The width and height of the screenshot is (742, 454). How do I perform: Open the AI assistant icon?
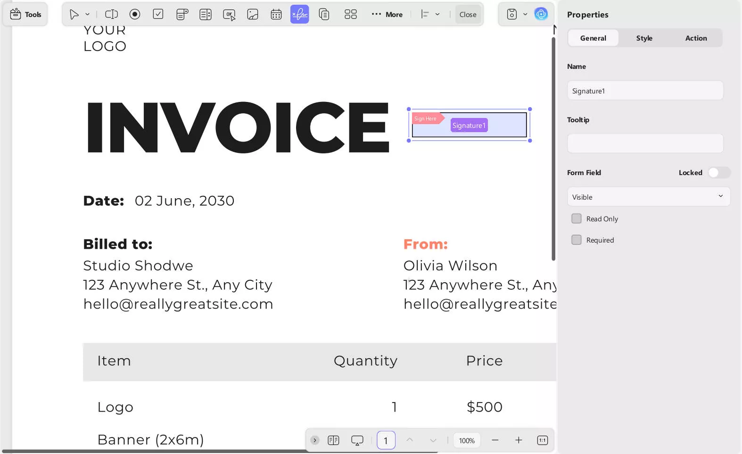(x=541, y=14)
